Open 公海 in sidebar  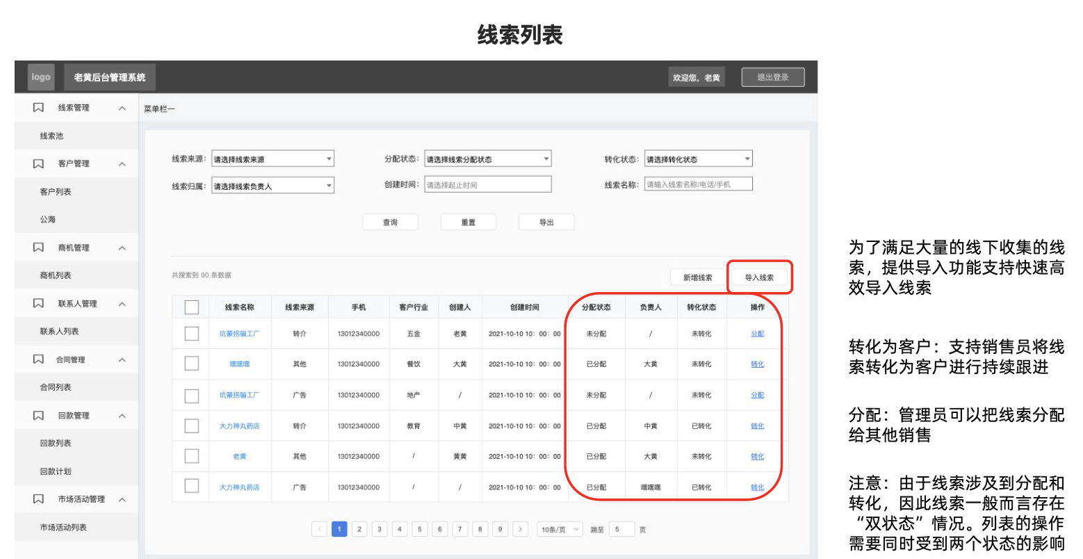click(x=47, y=219)
